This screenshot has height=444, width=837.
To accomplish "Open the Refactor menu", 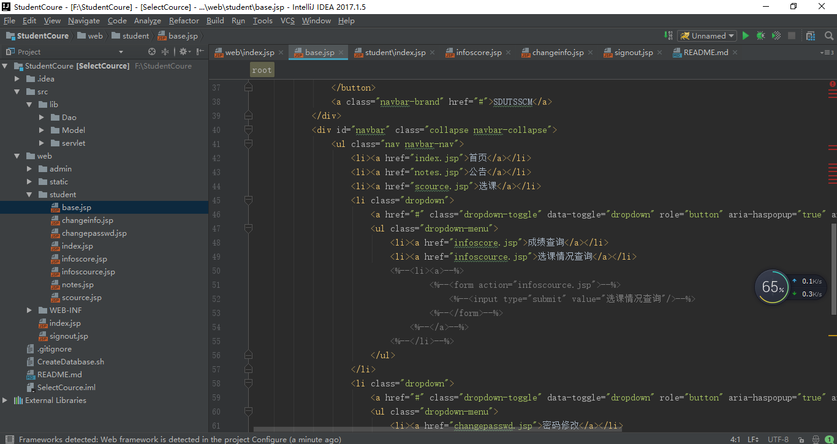I will (184, 20).
